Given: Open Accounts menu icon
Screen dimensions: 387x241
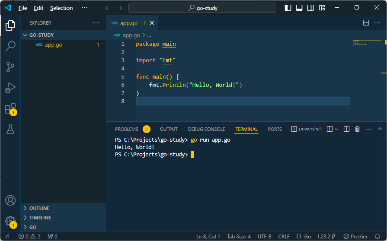Looking at the screenshot, I should [x=10, y=200].
